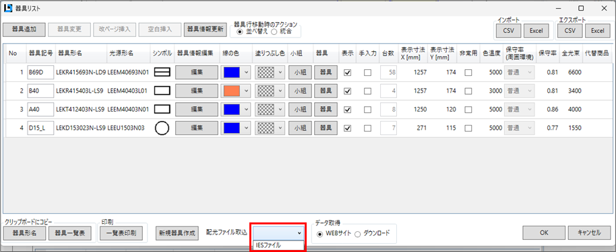Click the import Excel button
Image resolution: width=616 pixels, height=252 pixels.
[x=536, y=30]
